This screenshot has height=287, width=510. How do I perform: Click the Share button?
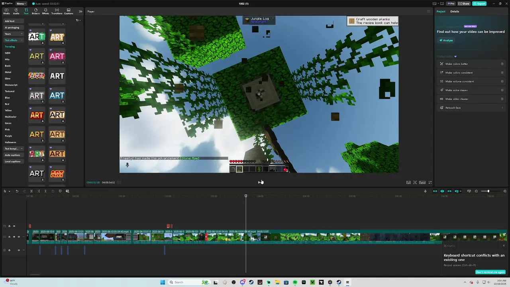point(464,4)
